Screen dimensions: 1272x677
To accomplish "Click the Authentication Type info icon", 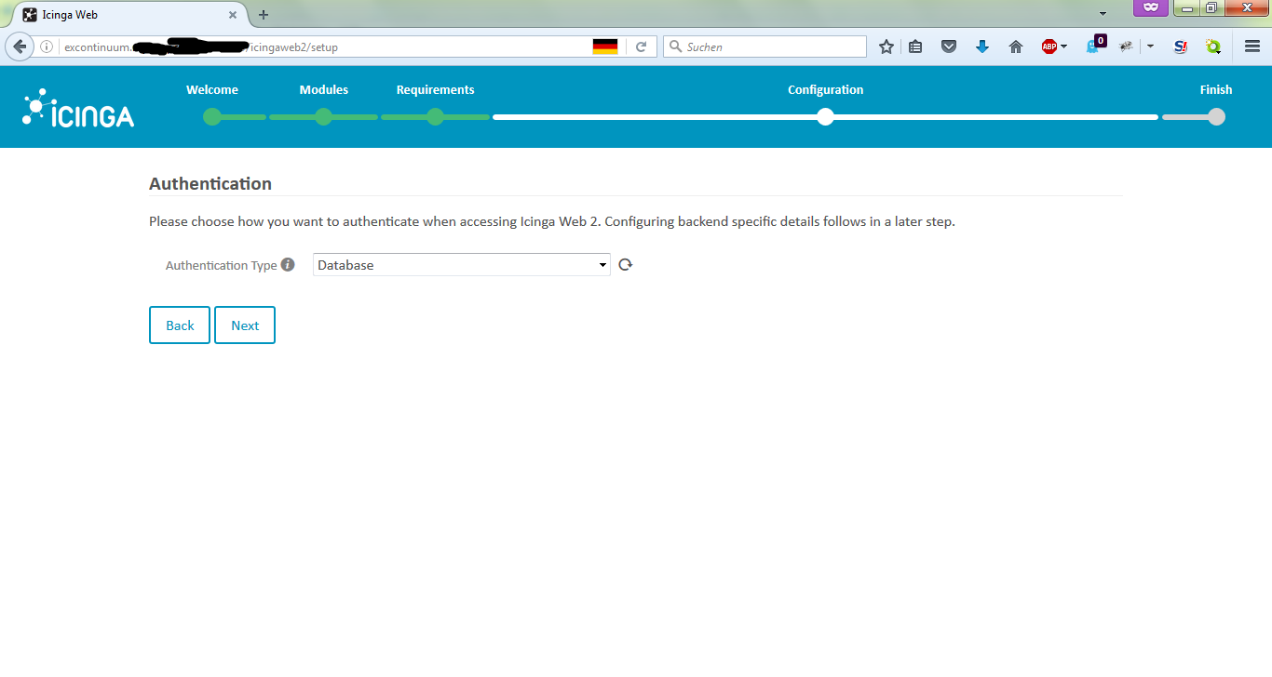I will 288,264.
